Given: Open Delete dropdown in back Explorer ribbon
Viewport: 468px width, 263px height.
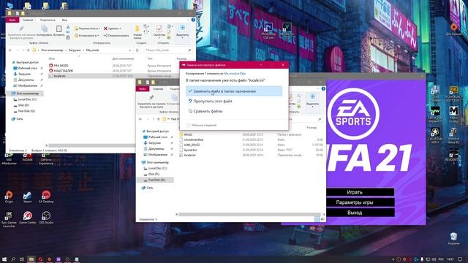Looking at the screenshot, I should (x=112, y=28).
